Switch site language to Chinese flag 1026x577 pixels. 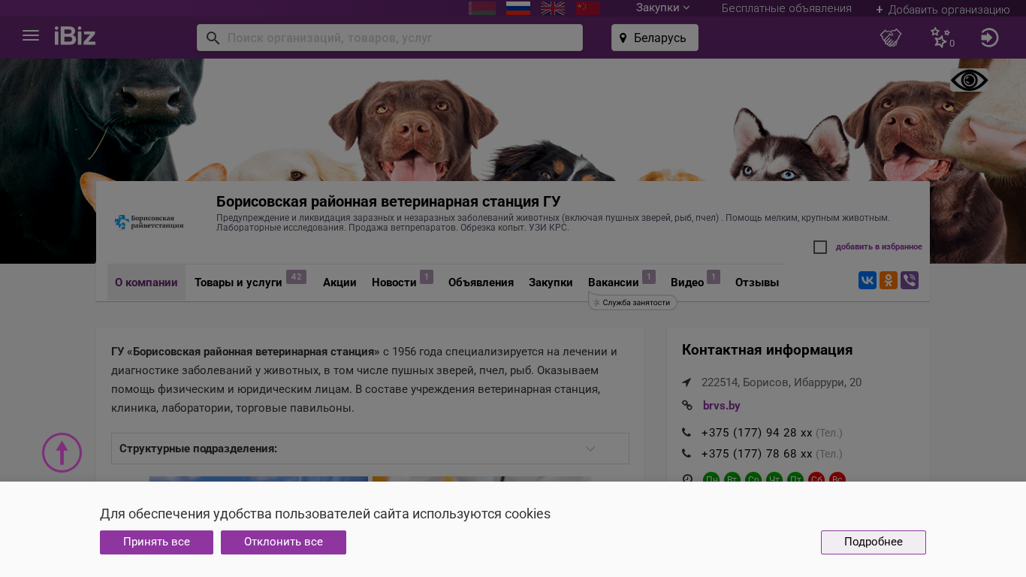coord(587,8)
